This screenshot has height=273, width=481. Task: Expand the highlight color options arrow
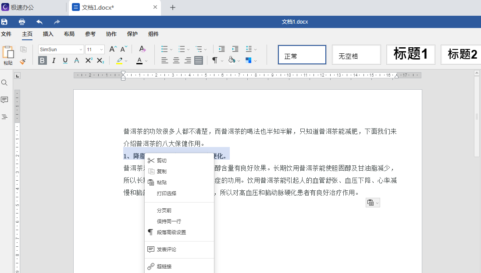click(x=126, y=61)
